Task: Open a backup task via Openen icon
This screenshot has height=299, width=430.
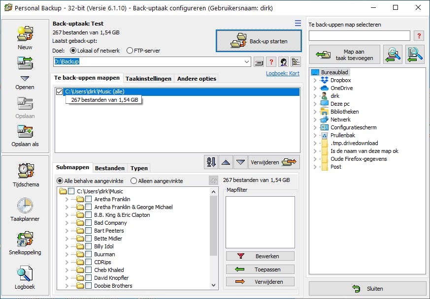Action: point(25,63)
